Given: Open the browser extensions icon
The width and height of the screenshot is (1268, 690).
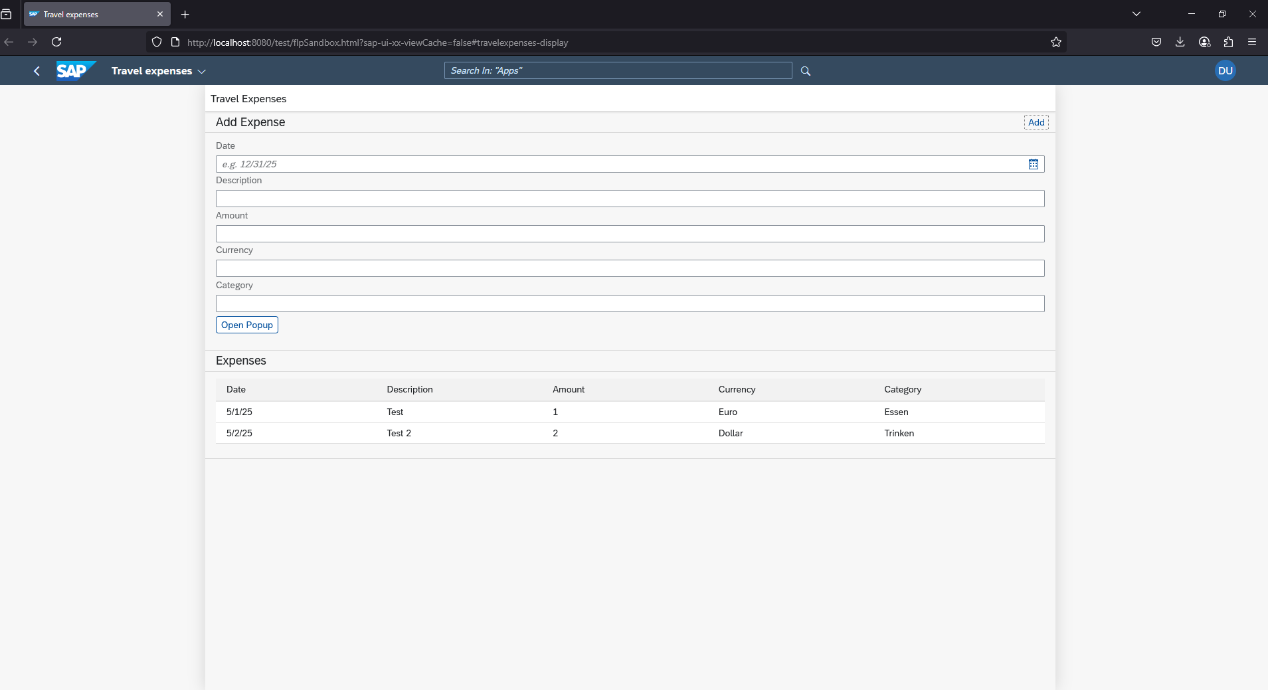Looking at the screenshot, I should pyautogui.click(x=1228, y=42).
